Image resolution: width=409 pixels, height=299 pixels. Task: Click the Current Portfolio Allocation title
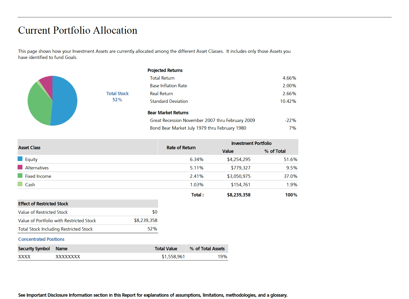[x=78, y=30]
